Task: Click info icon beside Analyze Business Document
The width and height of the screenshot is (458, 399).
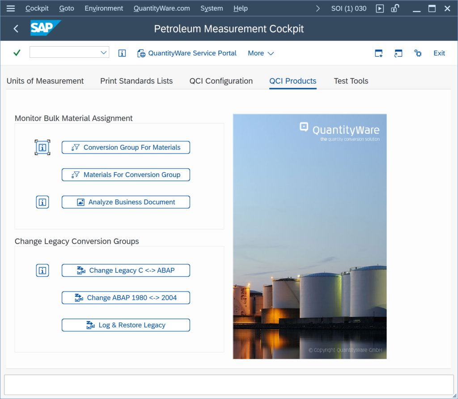Action: (x=42, y=202)
